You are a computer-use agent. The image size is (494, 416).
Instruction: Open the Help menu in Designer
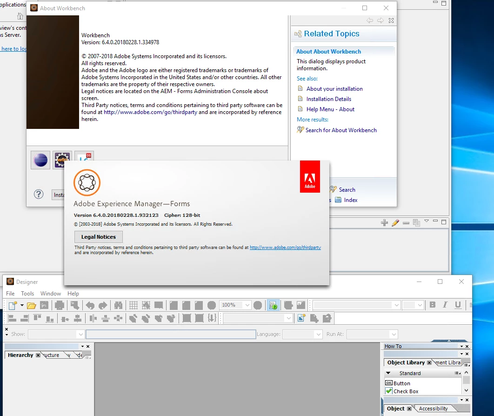pos(73,294)
